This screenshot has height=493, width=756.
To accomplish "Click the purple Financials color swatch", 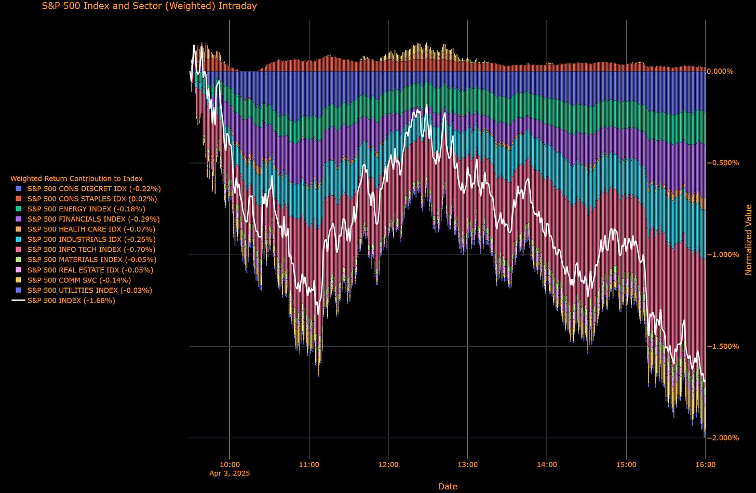I will 19,219.
